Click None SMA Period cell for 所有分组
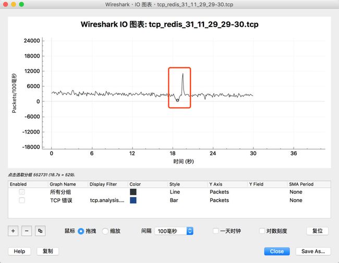 point(296,192)
